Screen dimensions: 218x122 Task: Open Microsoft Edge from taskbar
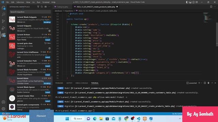(95, 119)
